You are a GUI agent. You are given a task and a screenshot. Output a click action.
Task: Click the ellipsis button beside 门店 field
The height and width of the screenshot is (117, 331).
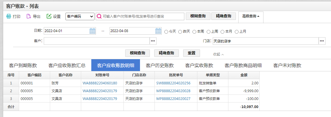322,41
